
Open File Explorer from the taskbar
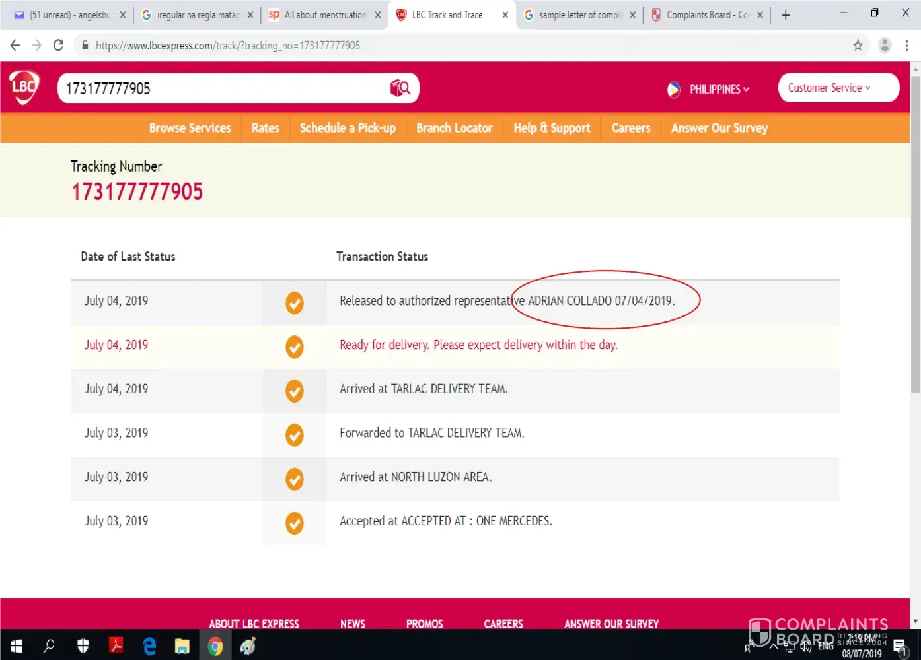point(182,646)
